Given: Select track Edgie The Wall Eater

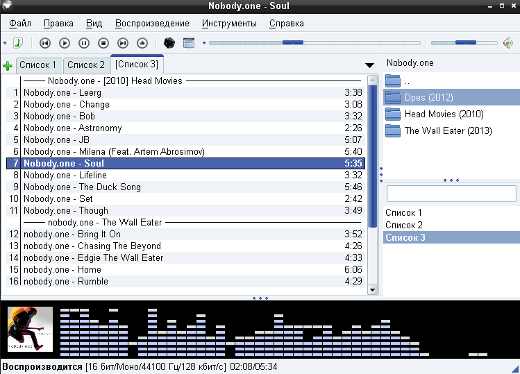Looking at the screenshot, I should click(x=186, y=257).
